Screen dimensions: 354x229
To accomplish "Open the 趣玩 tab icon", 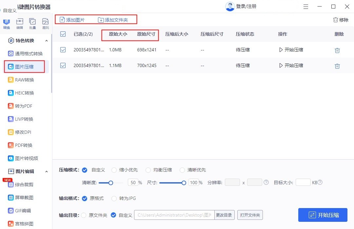I will (45, 24).
